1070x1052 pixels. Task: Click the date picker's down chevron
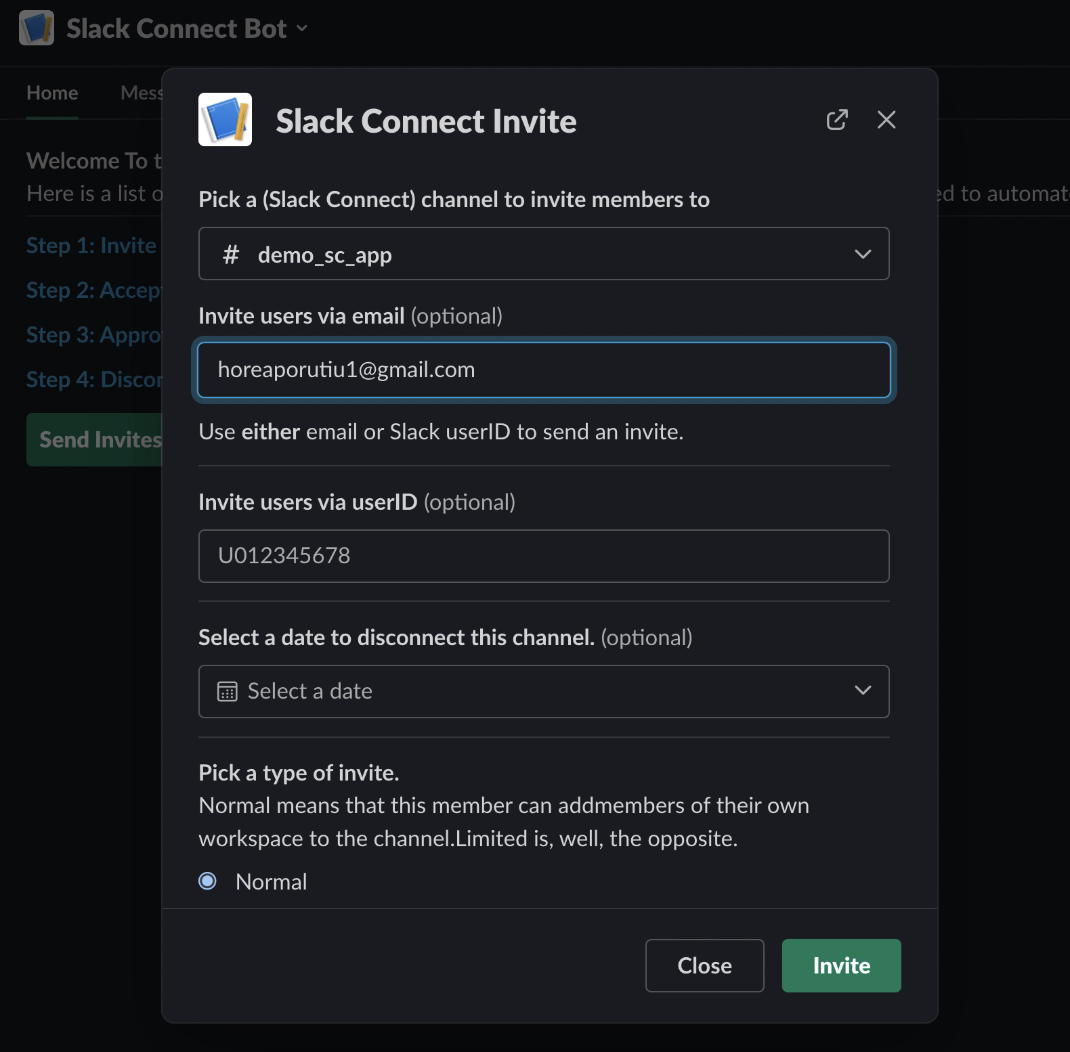863,691
